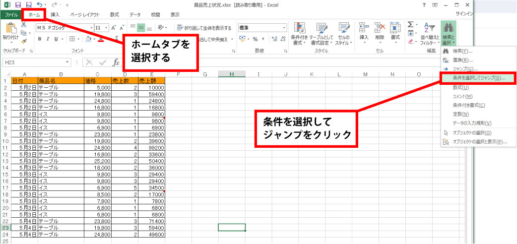Open the number format dropdown 標準
This screenshot has width=517, height=244.
coord(284,28)
